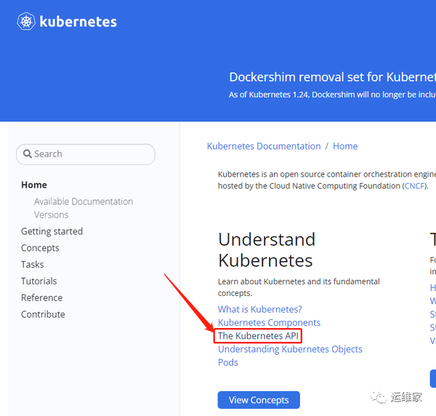
Task: Go to the Contribute section
Action: 43,314
